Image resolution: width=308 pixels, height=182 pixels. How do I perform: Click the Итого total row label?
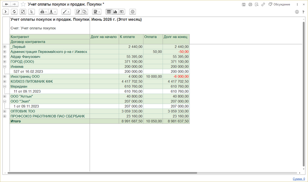50,121
